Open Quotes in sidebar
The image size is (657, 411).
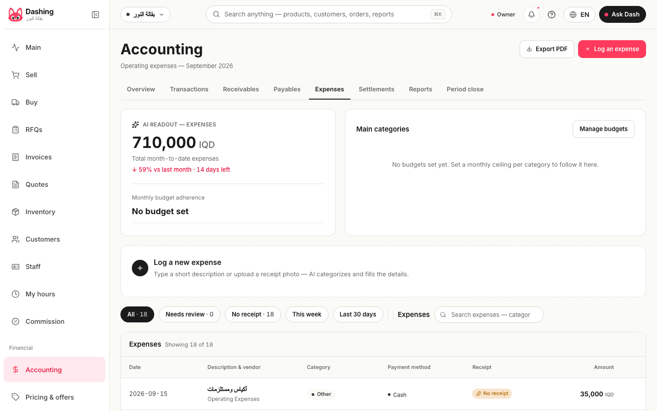coord(54,184)
